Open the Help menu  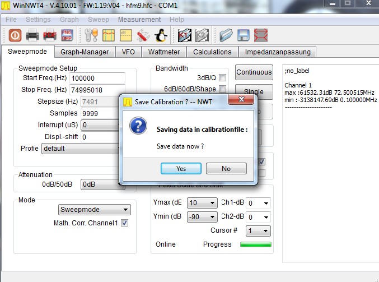[x=177, y=20]
